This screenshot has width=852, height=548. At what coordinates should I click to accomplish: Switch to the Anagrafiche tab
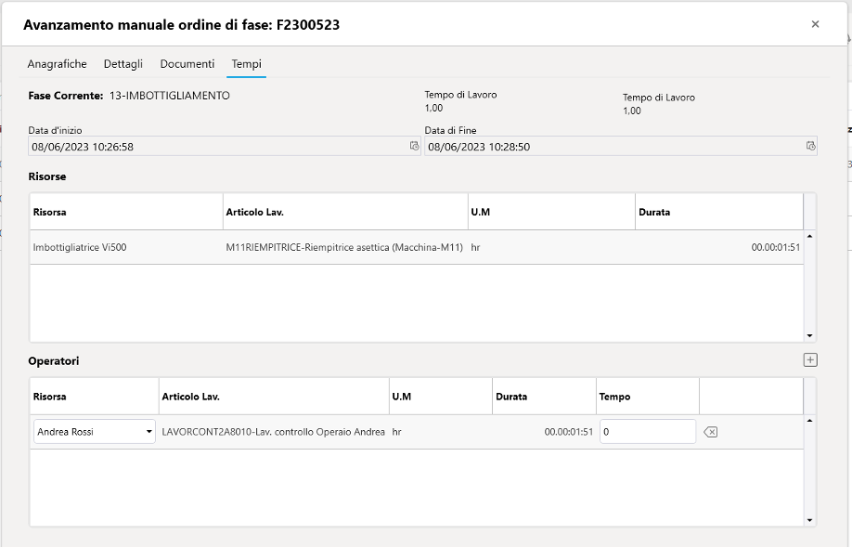click(58, 64)
